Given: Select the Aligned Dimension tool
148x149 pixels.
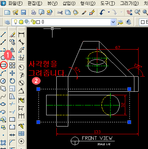Looking at the screenshot, I should [21, 42].
